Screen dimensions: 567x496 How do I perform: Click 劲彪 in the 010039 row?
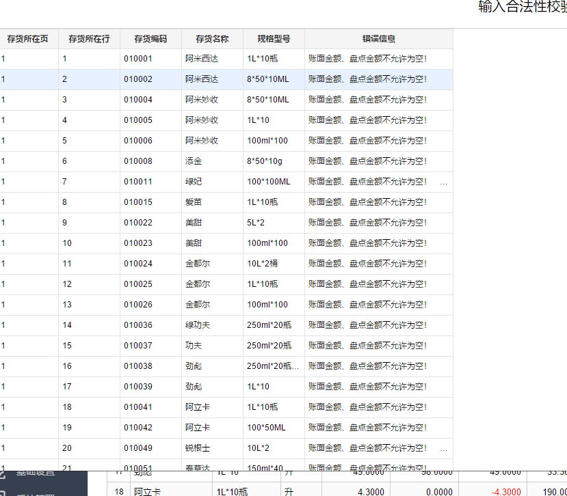click(194, 387)
